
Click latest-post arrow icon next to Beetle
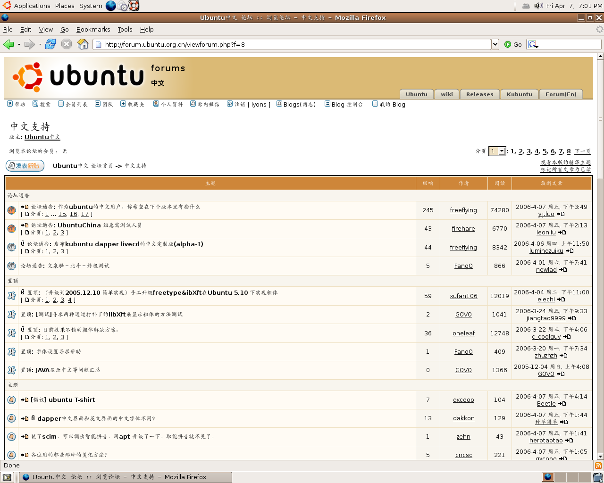(x=562, y=403)
